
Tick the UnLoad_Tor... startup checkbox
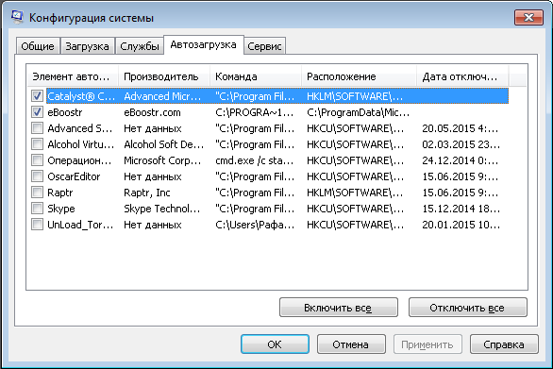click(x=37, y=225)
